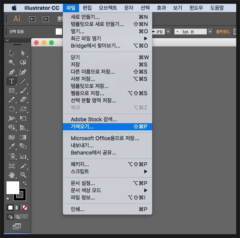Set Gradient mode button below swatches
The width and height of the screenshot is (240, 238).
coord(17,208)
